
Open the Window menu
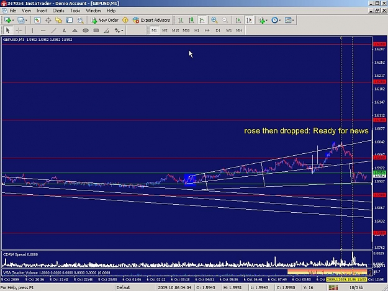pos(93,11)
